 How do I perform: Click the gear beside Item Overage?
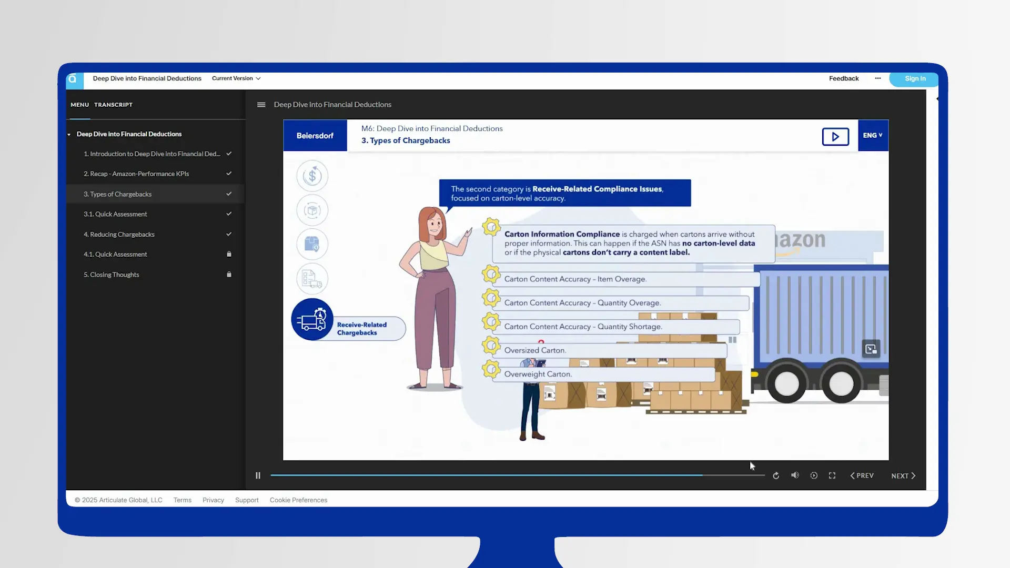491,273
